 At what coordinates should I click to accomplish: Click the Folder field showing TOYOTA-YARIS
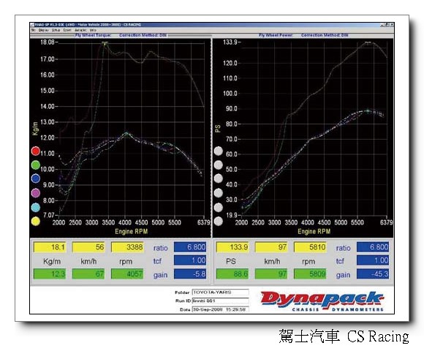220,292
